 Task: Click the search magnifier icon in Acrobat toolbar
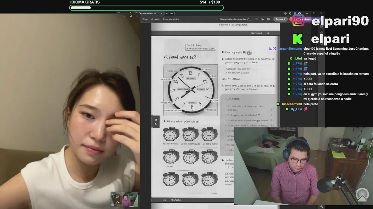pyautogui.click(x=249, y=19)
